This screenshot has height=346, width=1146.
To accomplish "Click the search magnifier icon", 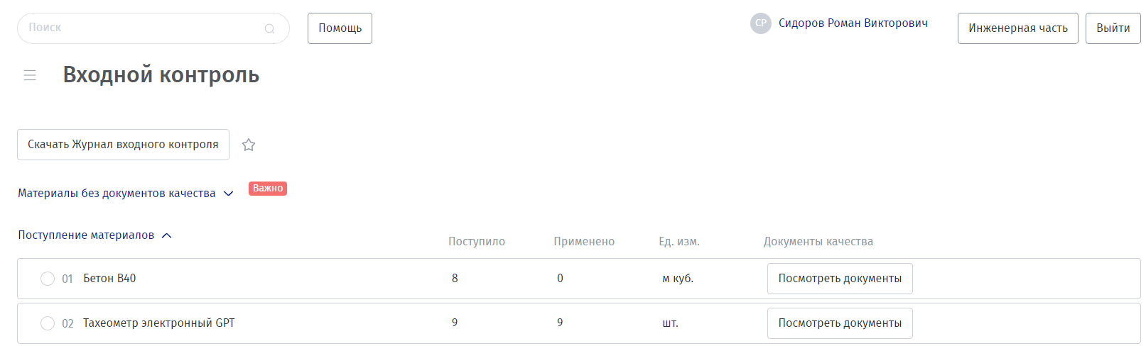I will pyautogui.click(x=270, y=29).
